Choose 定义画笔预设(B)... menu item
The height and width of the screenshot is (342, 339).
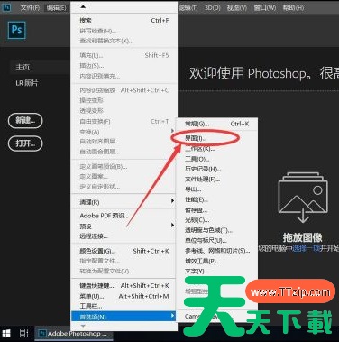click(124, 166)
